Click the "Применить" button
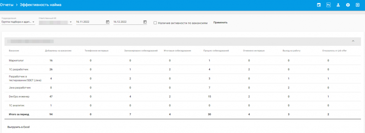 point(220,22)
